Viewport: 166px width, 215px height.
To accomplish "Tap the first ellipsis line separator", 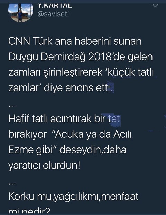I will tap(12, 106).
